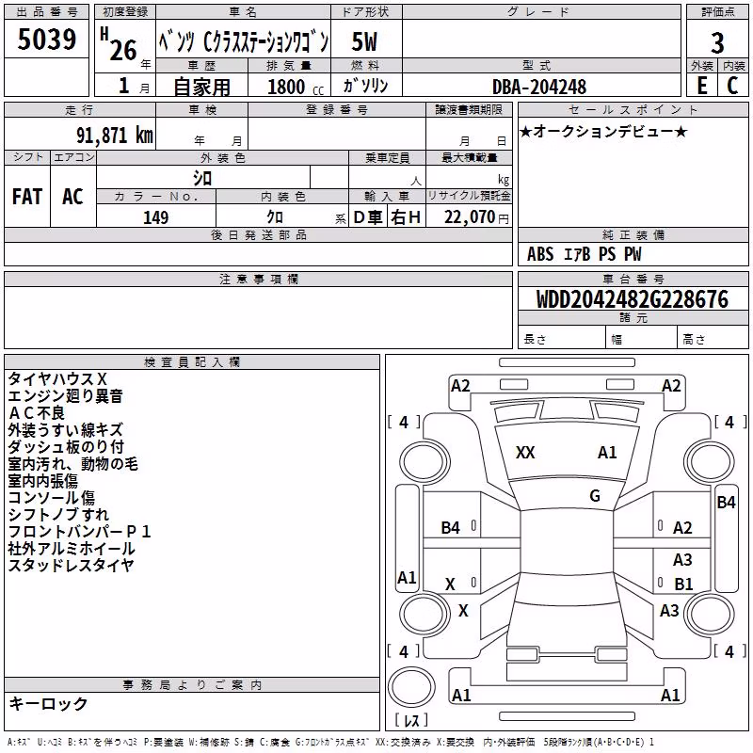Select inspector note エンジン廻り異音
The width and height of the screenshot is (753, 753).
pos(65,395)
